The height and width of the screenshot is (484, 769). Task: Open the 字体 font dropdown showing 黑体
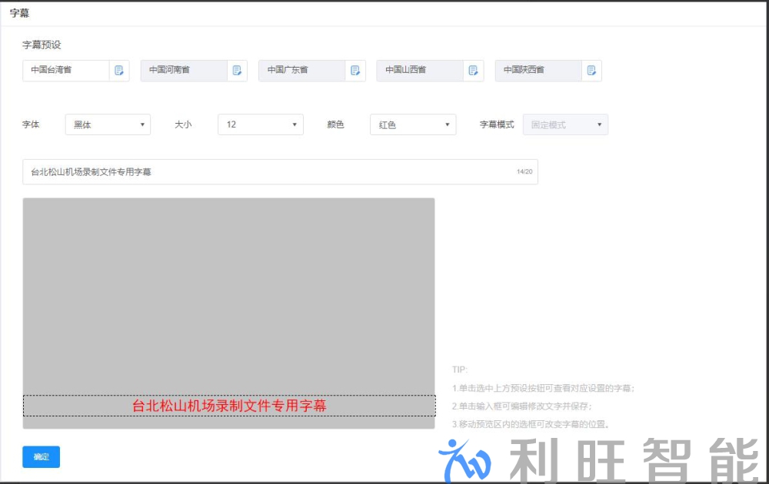[x=108, y=124]
